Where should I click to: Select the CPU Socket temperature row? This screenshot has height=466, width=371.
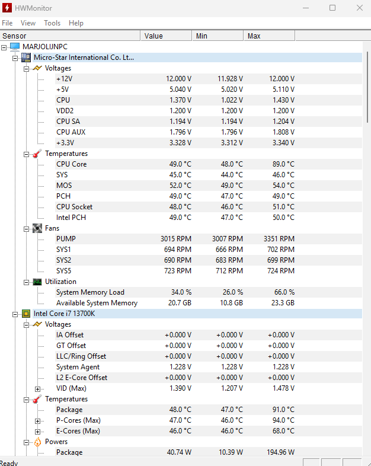[209, 207]
